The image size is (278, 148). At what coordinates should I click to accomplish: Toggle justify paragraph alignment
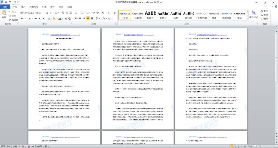click(x=88, y=19)
